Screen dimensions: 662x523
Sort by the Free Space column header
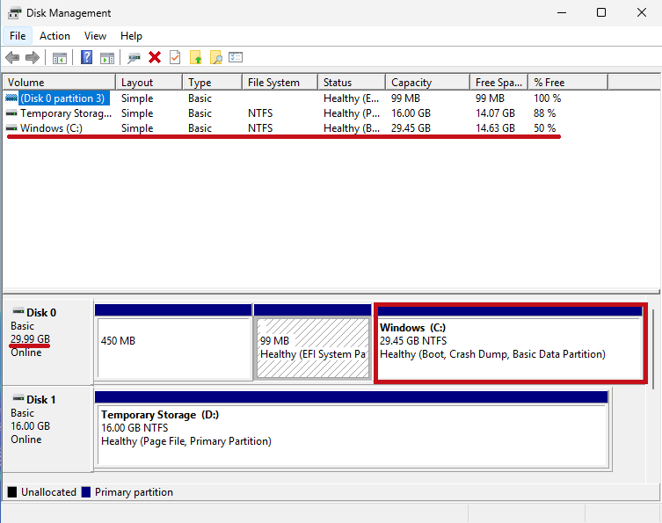(x=499, y=83)
